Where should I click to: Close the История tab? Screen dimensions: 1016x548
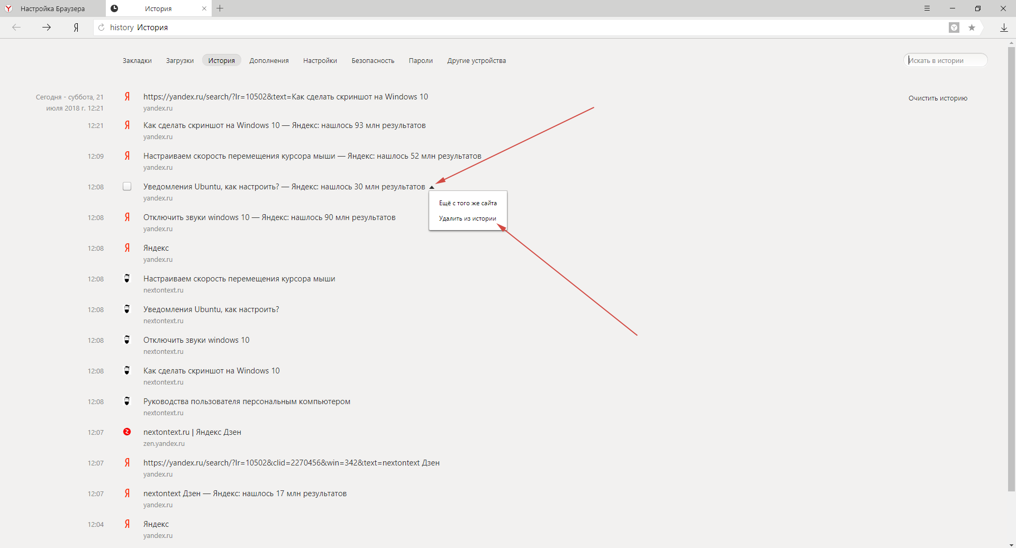pos(204,8)
